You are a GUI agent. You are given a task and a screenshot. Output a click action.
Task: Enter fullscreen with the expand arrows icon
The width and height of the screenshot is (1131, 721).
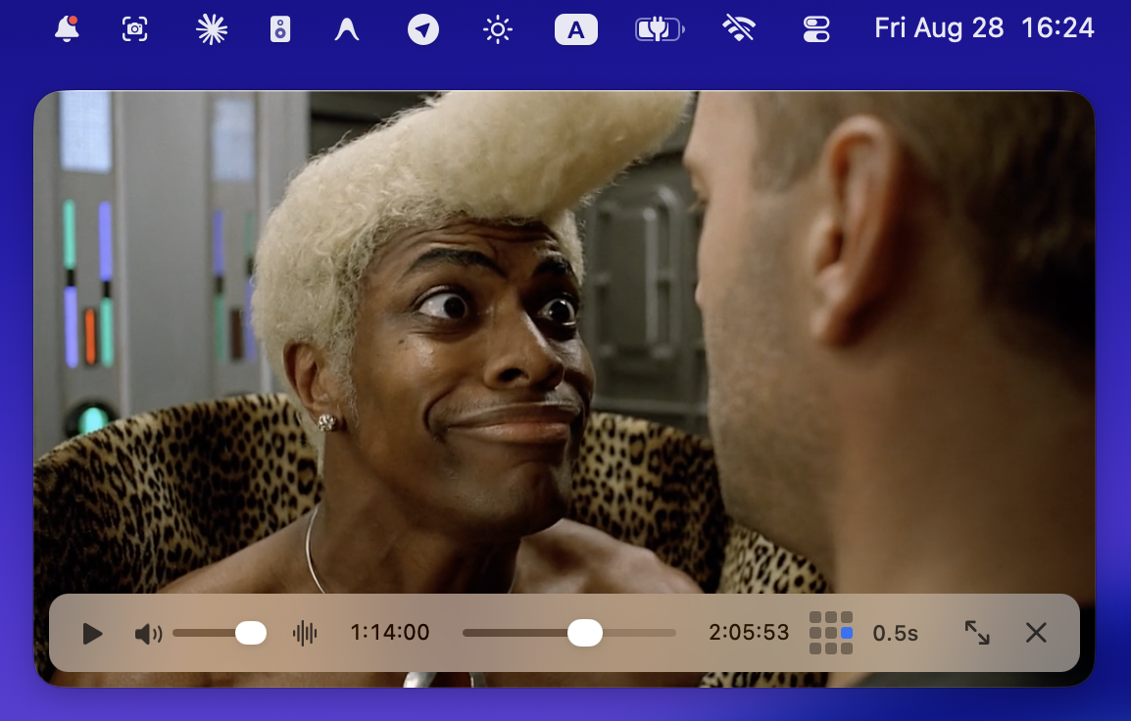977,632
